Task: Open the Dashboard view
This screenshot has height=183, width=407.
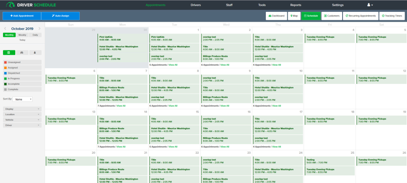Action: coord(276,16)
